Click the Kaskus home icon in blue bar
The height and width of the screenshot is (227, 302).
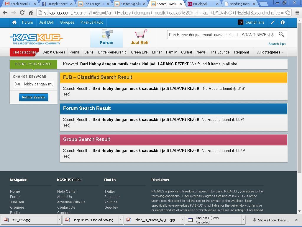coord(14,22)
